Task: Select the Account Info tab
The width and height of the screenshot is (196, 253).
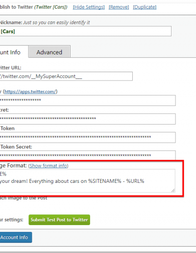Action: click(x=10, y=52)
